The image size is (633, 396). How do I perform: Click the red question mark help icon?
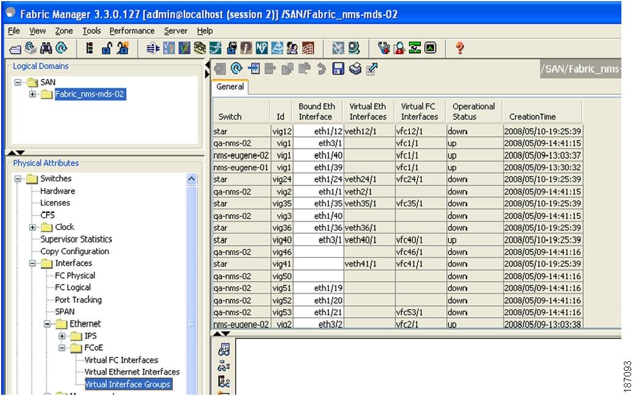pyautogui.click(x=460, y=48)
